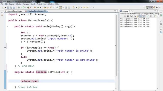
Task: Click the Open Console icon
Action: [155, 16]
